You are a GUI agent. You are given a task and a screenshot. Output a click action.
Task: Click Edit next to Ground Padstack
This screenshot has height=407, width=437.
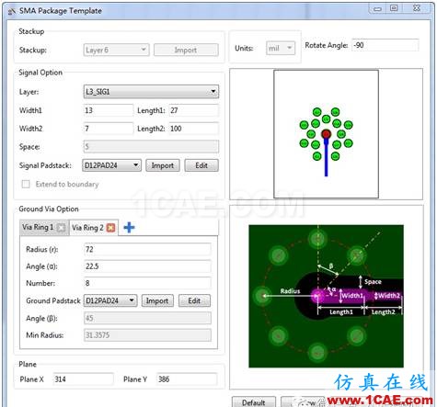coord(194,300)
